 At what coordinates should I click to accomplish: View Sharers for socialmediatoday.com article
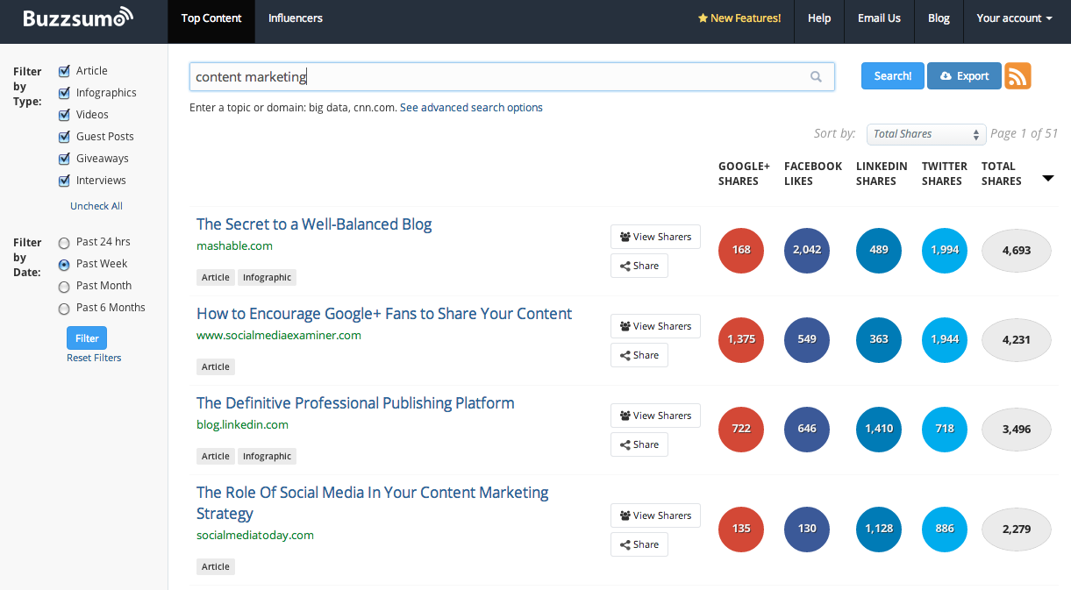click(655, 515)
